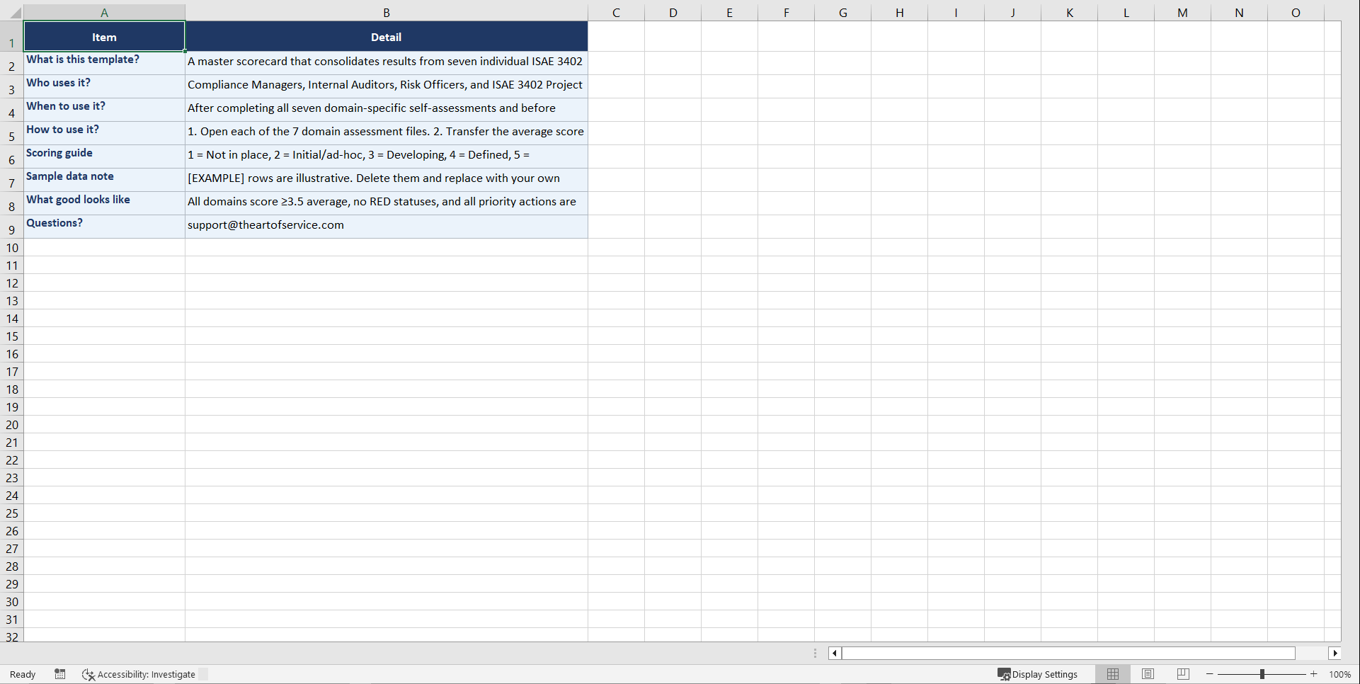Image resolution: width=1360 pixels, height=684 pixels.
Task: Switch to Page Layout view
Action: [x=1148, y=674]
